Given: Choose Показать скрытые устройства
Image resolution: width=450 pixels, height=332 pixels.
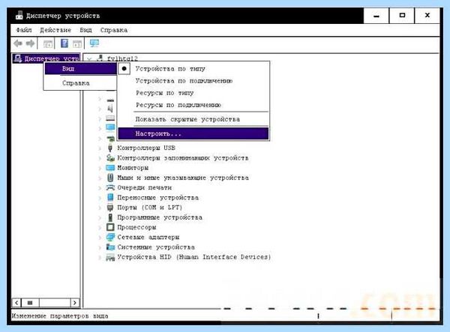Looking at the screenshot, I should 193,119.
